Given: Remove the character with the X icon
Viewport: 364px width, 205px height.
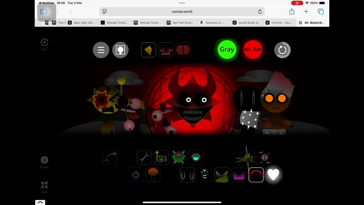Looking at the screenshot, I should pyautogui.click(x=281, y=133).
